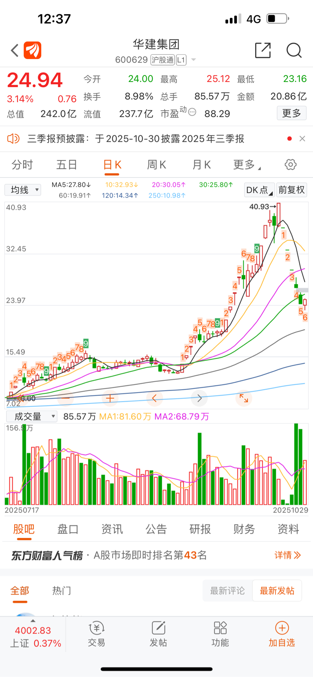Tap the big 24.94 current price

pyautogui.click(x=35, y=80)
